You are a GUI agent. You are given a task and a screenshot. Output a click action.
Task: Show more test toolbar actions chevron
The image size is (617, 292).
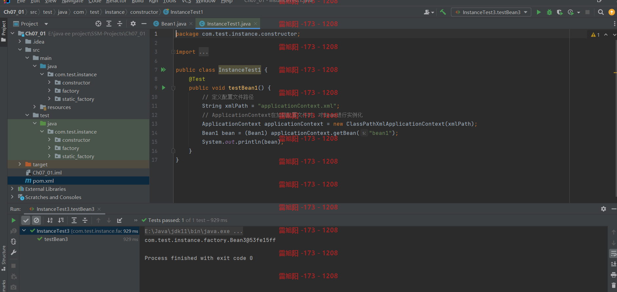(135, 220)
